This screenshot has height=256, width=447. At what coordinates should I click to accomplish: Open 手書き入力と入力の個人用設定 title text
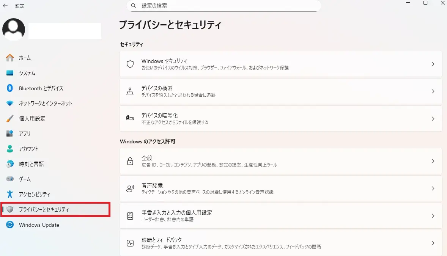(x=177, y=213)
